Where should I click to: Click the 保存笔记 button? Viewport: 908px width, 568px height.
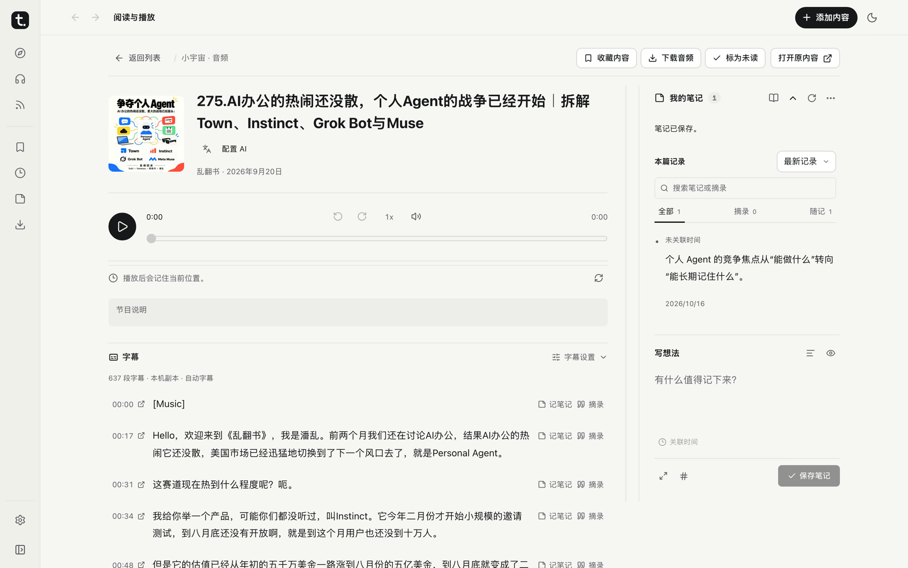pyautogui.click(x=809, y=476)
